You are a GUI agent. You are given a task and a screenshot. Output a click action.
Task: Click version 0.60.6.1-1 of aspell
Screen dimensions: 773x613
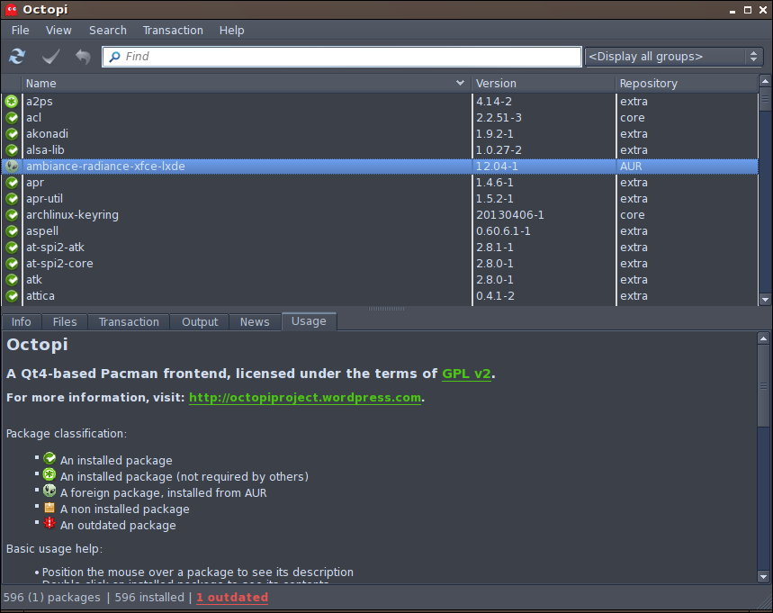pos(503,231)
